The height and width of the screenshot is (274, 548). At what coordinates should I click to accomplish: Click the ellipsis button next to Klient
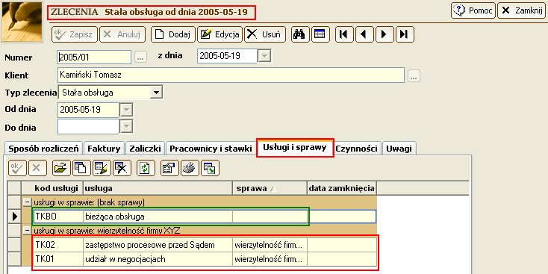click(x=414, y=76)
